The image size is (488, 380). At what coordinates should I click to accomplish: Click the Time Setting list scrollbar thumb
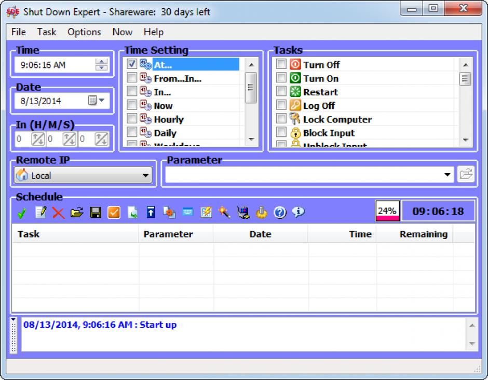(251, 88)
